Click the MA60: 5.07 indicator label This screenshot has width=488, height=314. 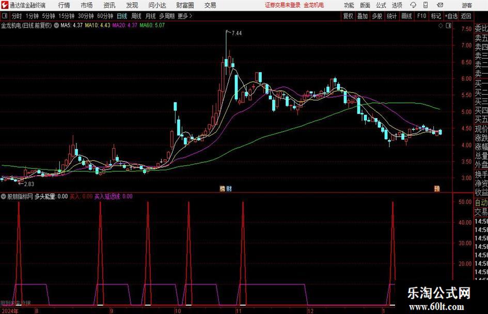[x=152, y=25]
